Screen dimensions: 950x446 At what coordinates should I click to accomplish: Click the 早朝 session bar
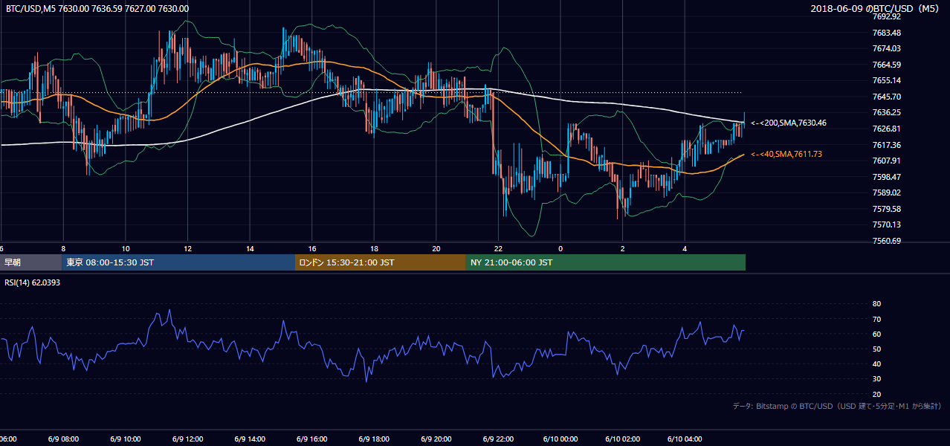click(30, 262)
